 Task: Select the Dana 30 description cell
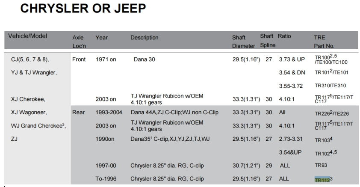(144, 59)
